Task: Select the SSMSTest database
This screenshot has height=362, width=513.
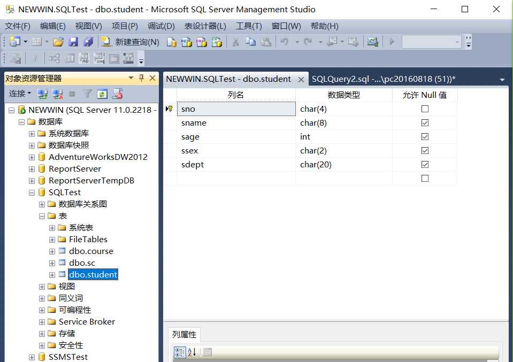Action: pyautogui.click(x=68, y=357)
